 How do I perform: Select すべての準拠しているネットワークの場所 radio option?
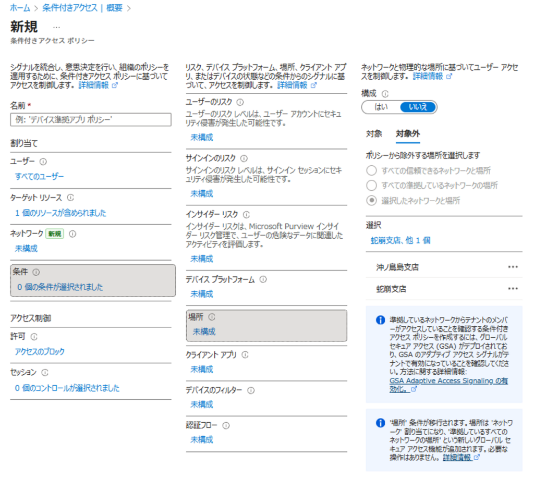(x=371, y=186)
